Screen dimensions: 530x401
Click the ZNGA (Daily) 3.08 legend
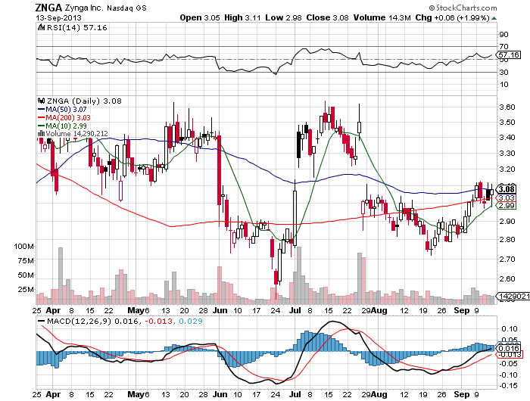pyautogui.click(x=84, y=101)
